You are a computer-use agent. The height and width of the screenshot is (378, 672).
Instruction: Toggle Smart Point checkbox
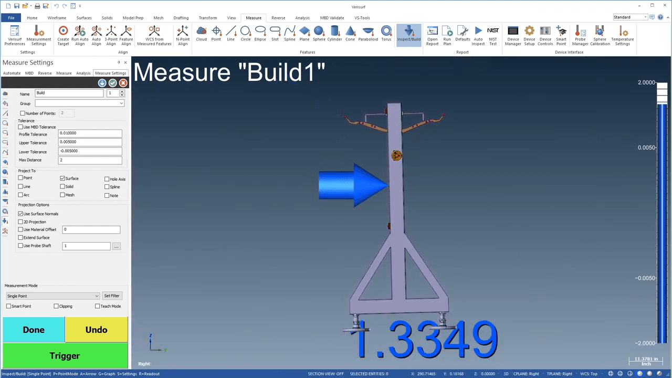8,306
